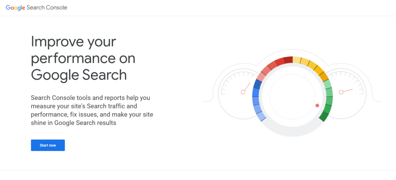Click the Improve your performance heading
Image resolution: width=396 pixels, height=180 pixels.
tap(83, 58)
